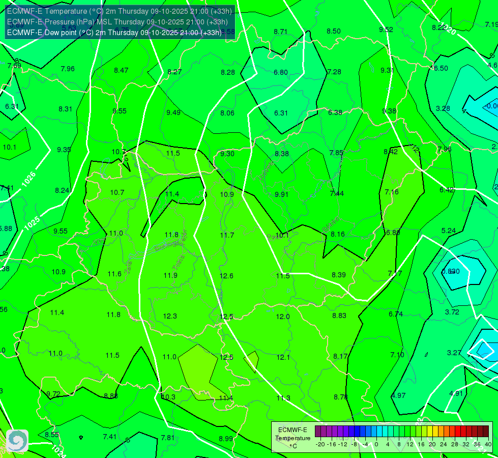Screen dimensions: 498x458
Task: Click the 4.91 temperature value
Action: tap(456, 393)
